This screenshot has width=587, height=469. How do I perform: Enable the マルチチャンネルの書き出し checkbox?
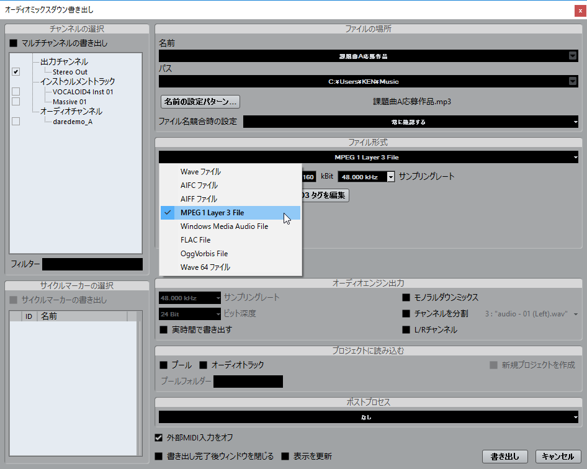(x=14, y=43)
